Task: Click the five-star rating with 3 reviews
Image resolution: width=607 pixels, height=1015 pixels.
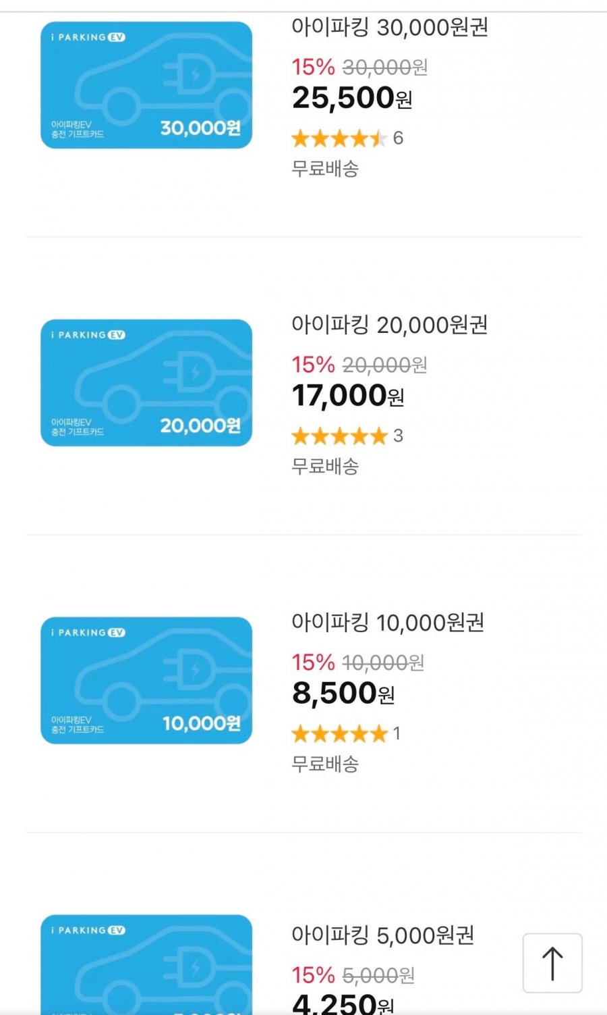Action: click(x=347, y=436)
